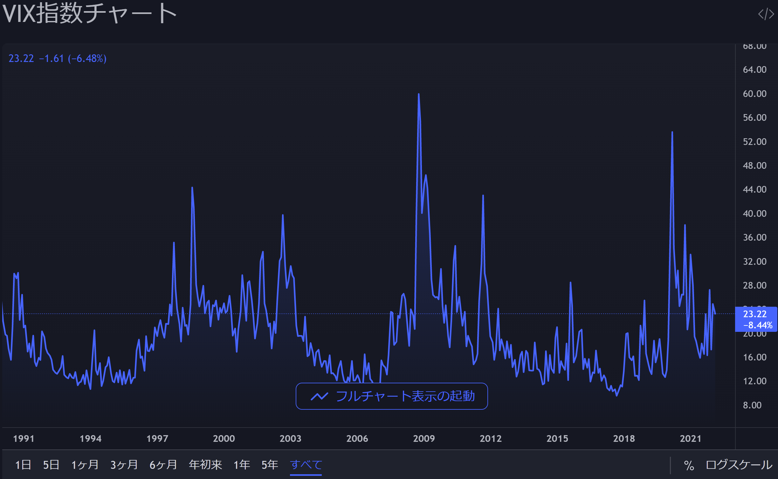Switch to 3ヶ月 range
Image resolution: width=778 pixels, height=479 pixels.
tap(124, 465)
